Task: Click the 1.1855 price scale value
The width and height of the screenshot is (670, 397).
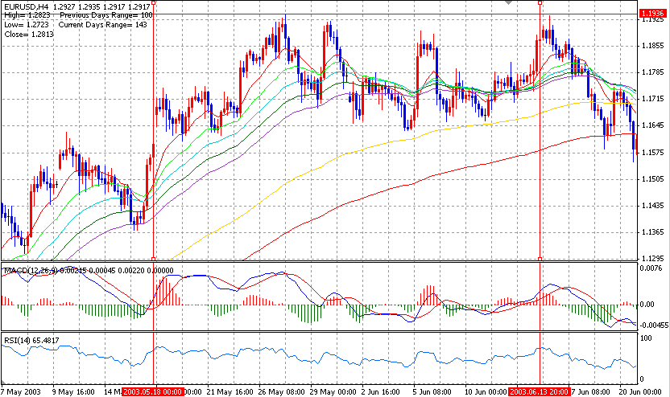Action: pyautogui.click(x=653, y=46)
